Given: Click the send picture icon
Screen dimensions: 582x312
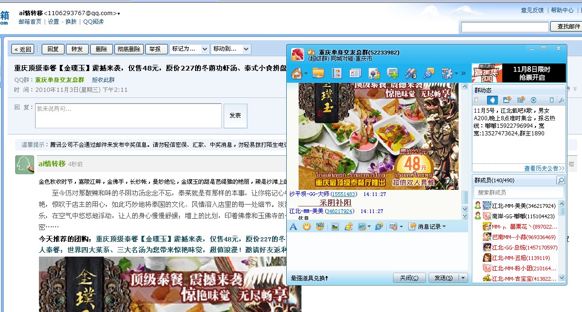Looking at the screenshot, I should 335,226.
